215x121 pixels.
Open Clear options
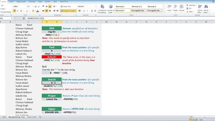tap(190, 12)
